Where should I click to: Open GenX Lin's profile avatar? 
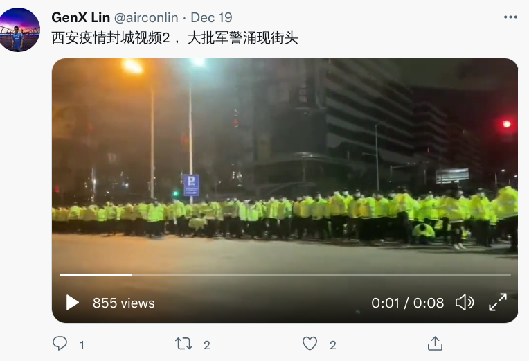[19, 30]
